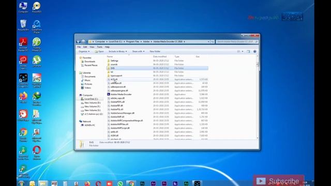Open the Computer desktop icon
This screenshot has width=331, height=186.
click(x=23, y=7)
